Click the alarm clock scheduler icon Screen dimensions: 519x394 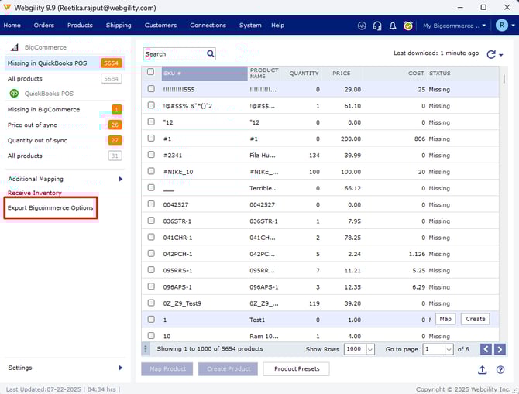[x=408, y=26]
